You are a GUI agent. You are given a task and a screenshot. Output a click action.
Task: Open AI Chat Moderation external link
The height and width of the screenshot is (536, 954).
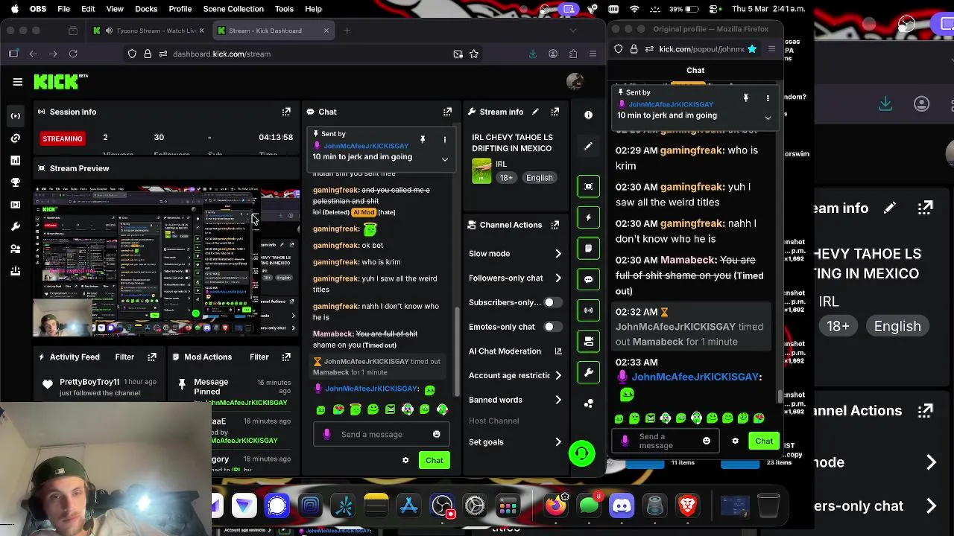click(x=558, y=351)
